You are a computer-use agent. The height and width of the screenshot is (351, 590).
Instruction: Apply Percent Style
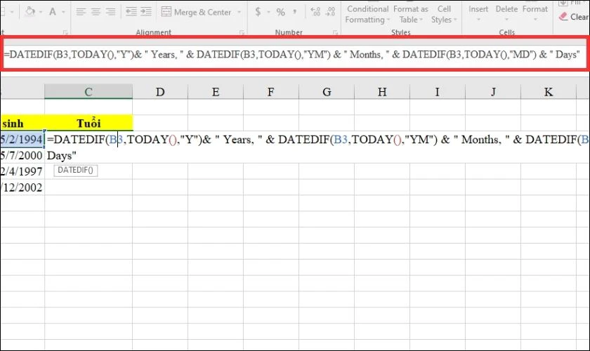point(281,12)
